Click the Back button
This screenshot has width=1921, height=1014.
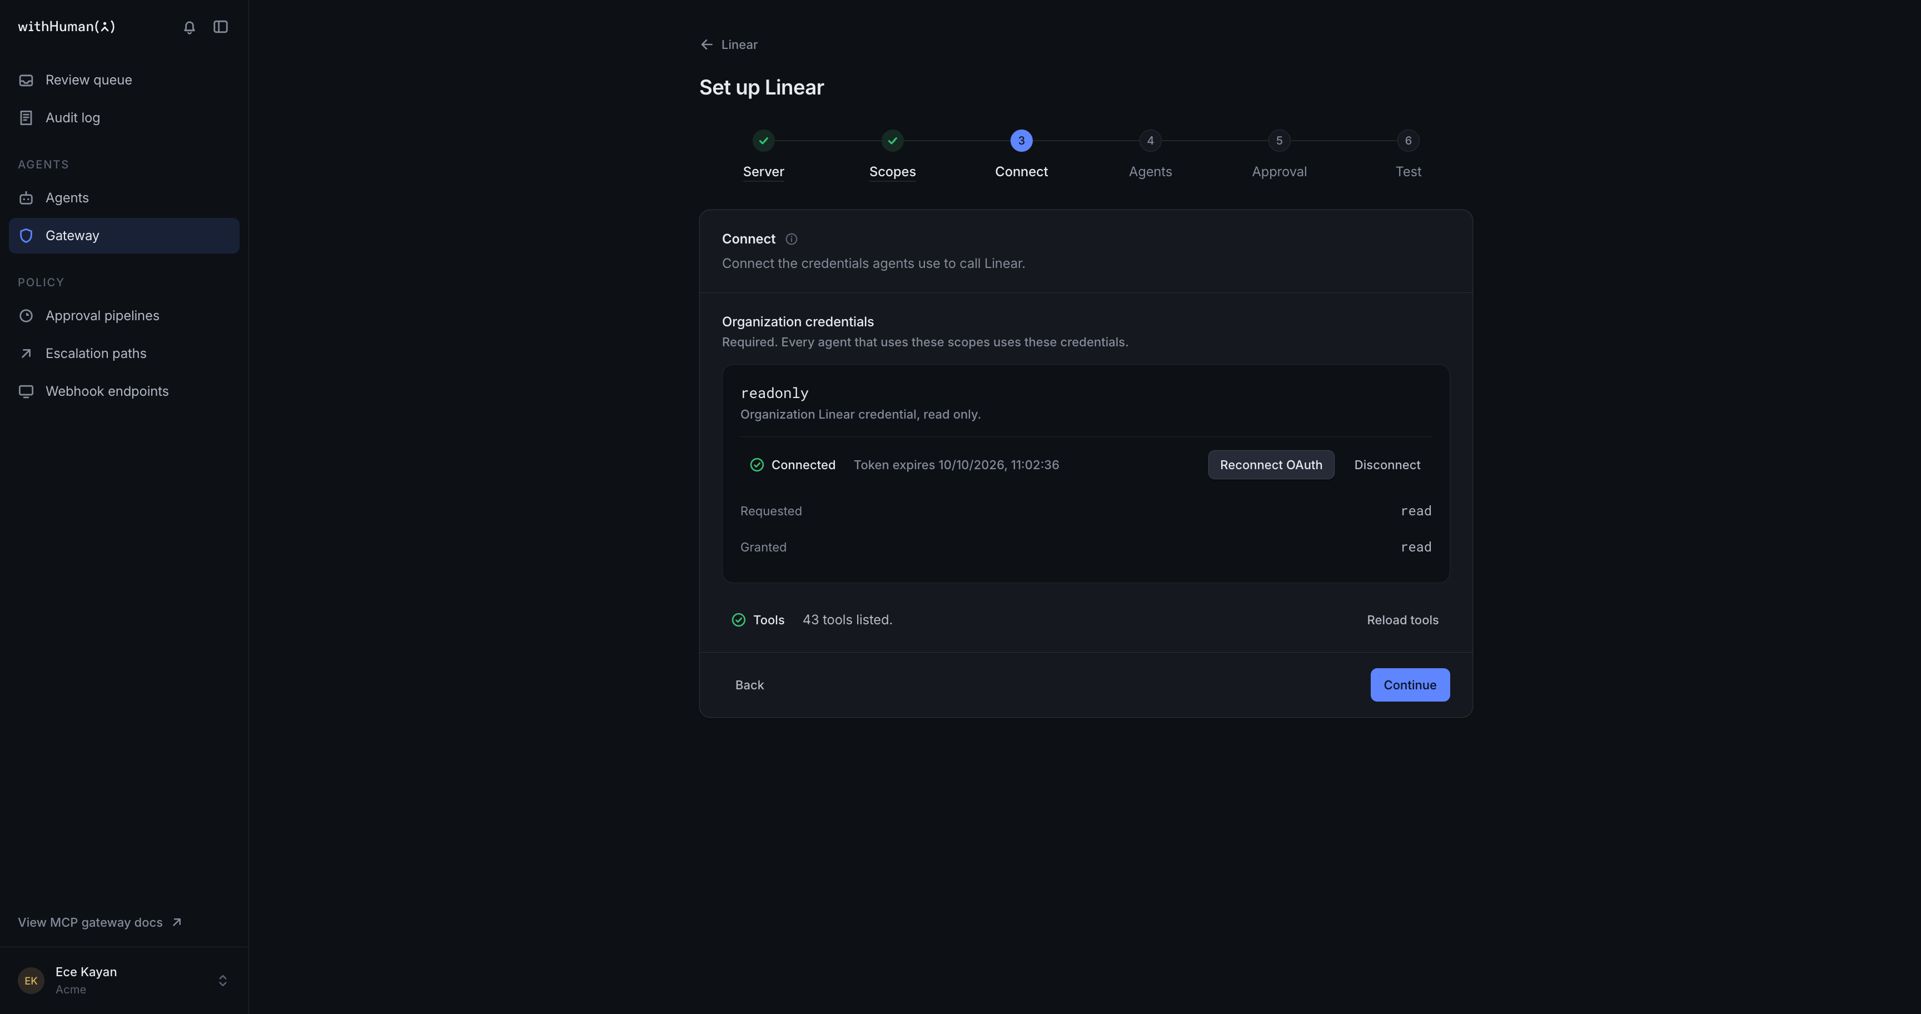(749, 684)
